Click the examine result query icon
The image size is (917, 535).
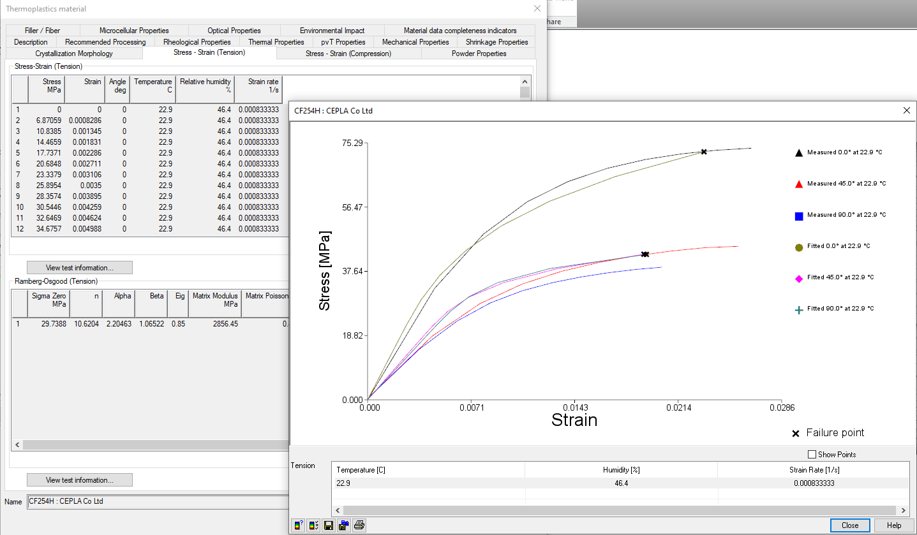click(x=298, y=525)
